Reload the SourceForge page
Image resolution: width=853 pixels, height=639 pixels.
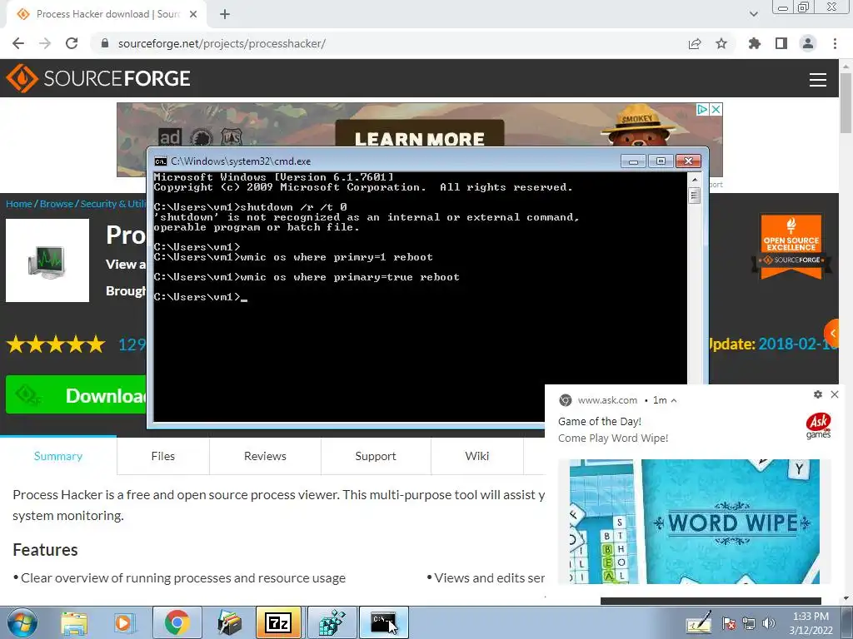[72, 43]
